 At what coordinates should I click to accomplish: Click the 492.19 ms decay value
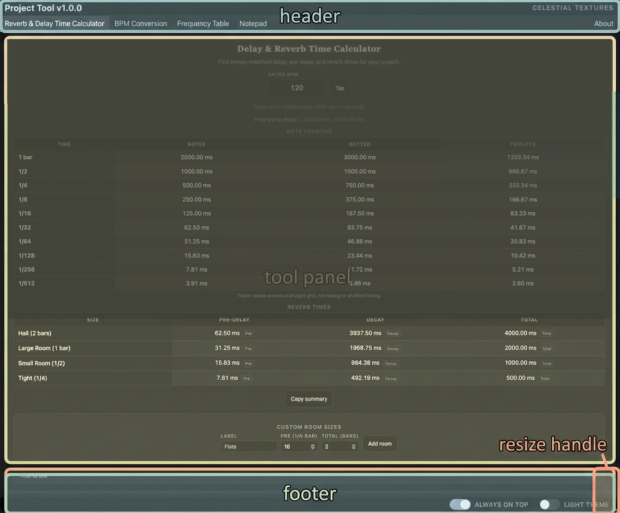[365, 378]
